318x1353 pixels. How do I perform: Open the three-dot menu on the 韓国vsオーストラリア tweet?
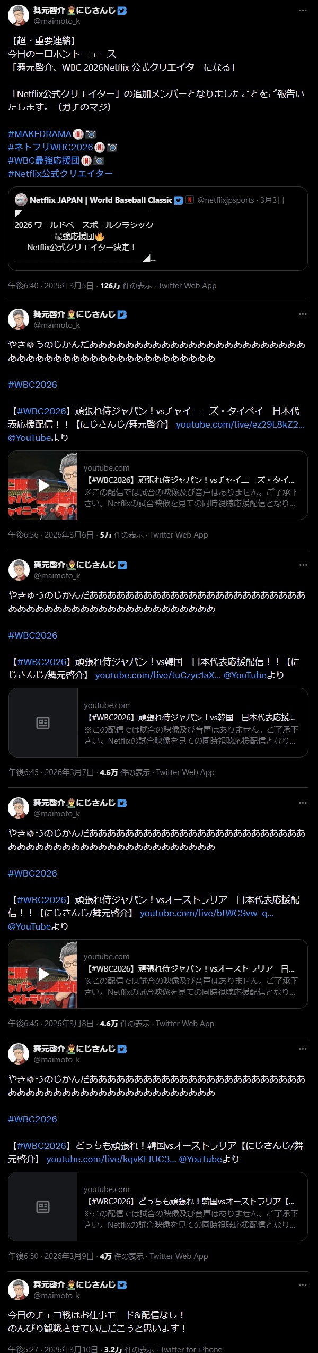click(303, 1049)
